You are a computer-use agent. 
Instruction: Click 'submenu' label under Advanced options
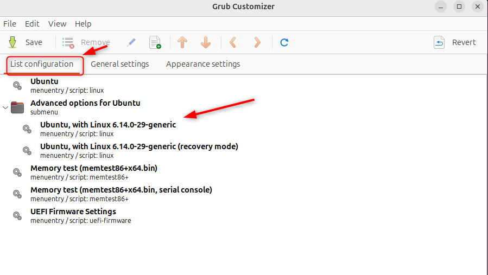point(44,112)
